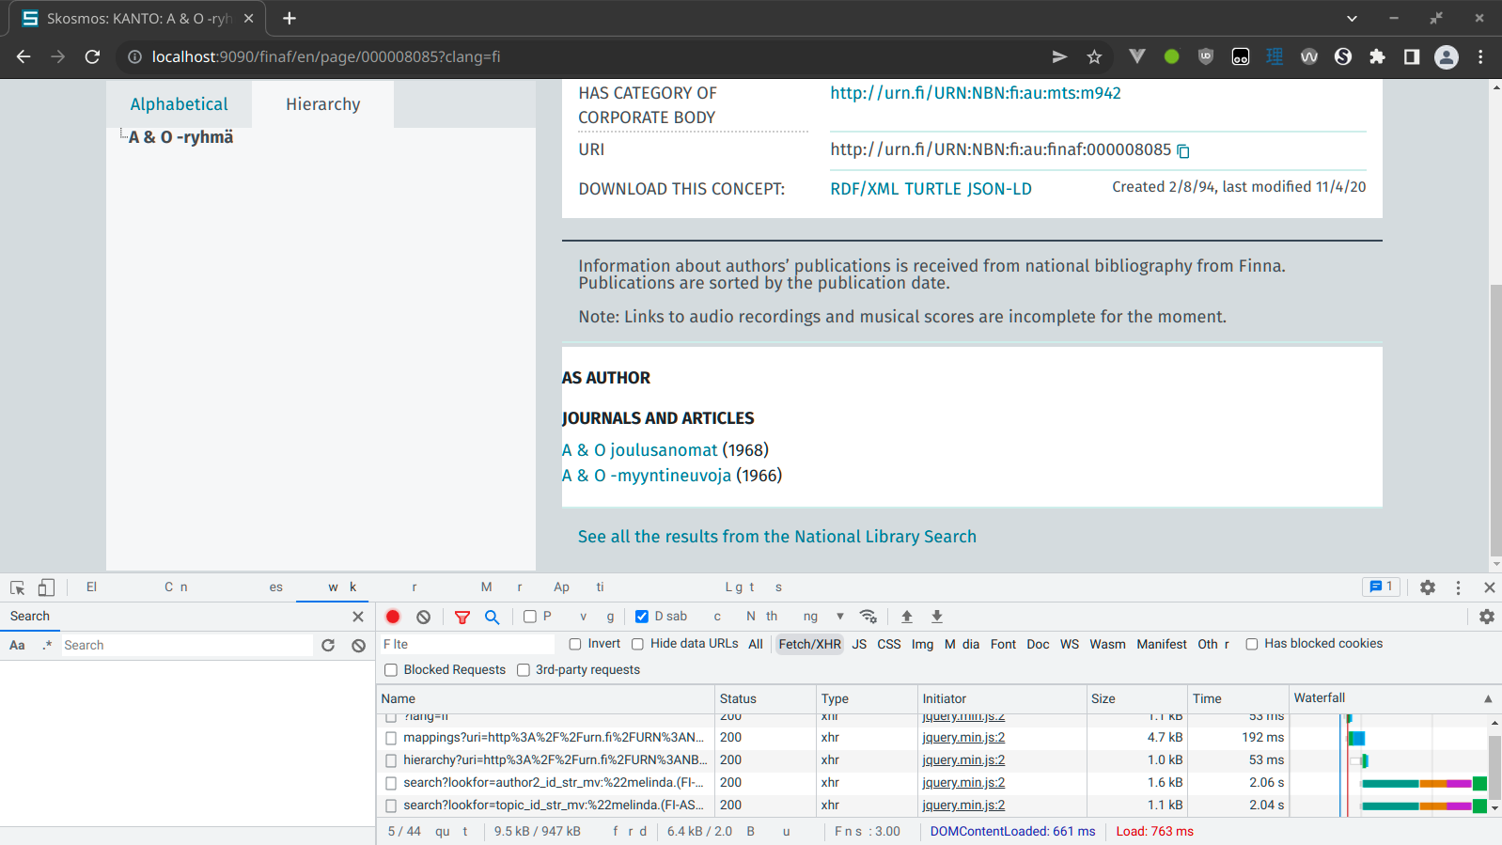
Task: Open the JSON-LD download link
Action: [x=1000, y=189]
